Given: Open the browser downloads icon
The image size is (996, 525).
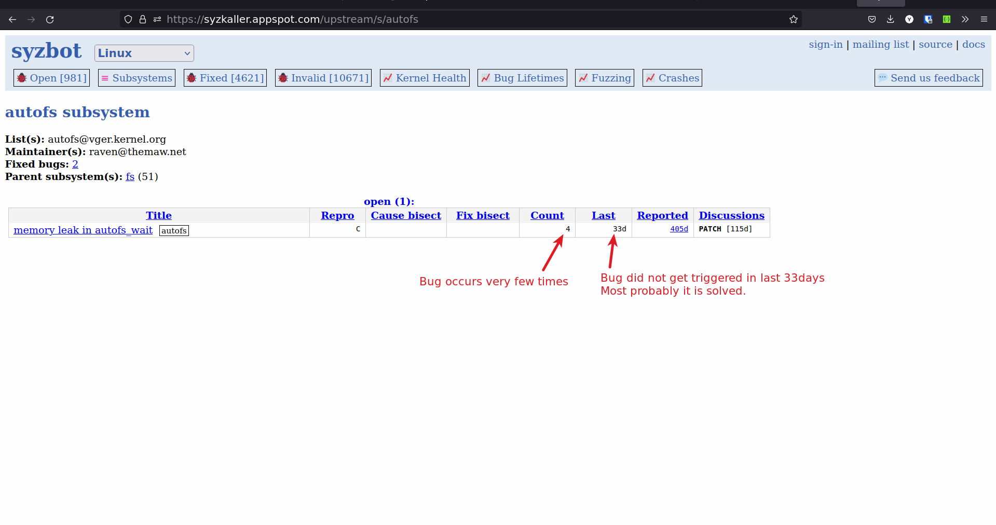Looking at the screenshot, I should [x=890, y=20].
